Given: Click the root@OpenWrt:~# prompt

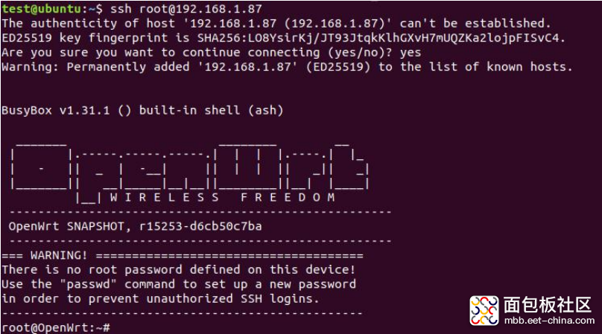Looking at the screenshot, I should (56, 328).
